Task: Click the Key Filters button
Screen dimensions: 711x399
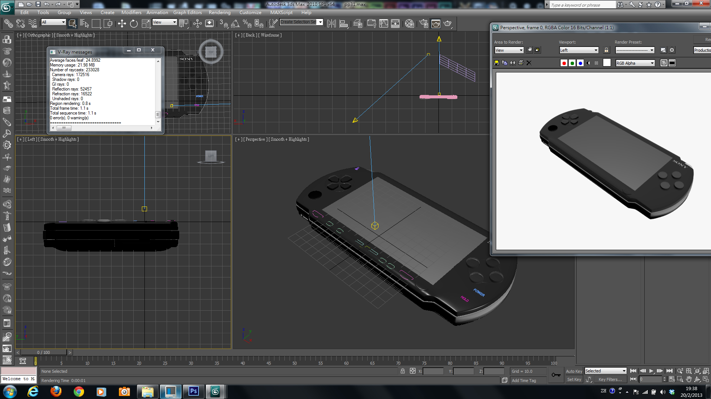Action: (x=610, y=379)
